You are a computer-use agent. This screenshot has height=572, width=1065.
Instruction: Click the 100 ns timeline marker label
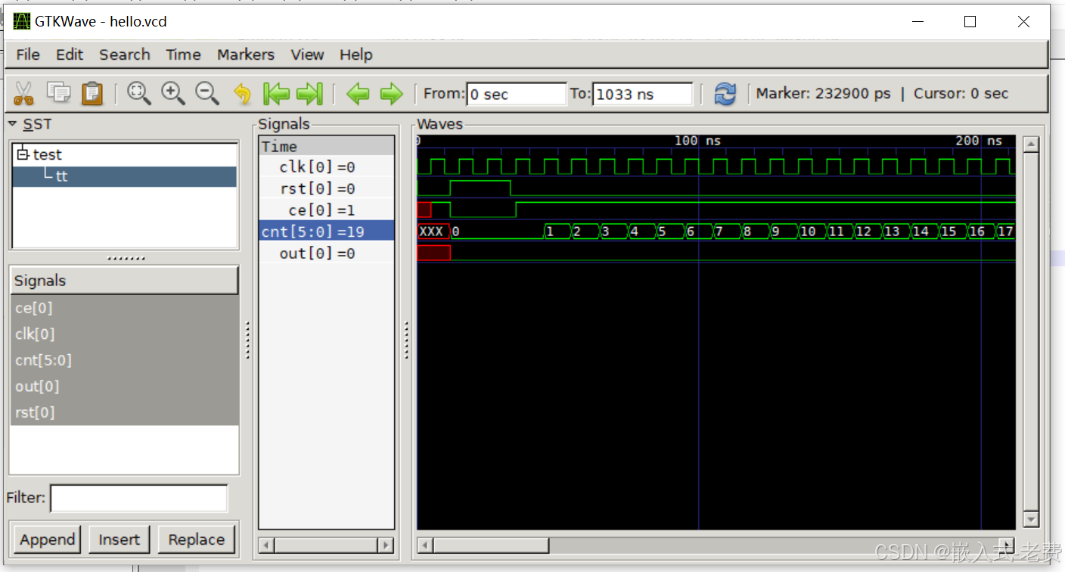[x=697, y=141]
